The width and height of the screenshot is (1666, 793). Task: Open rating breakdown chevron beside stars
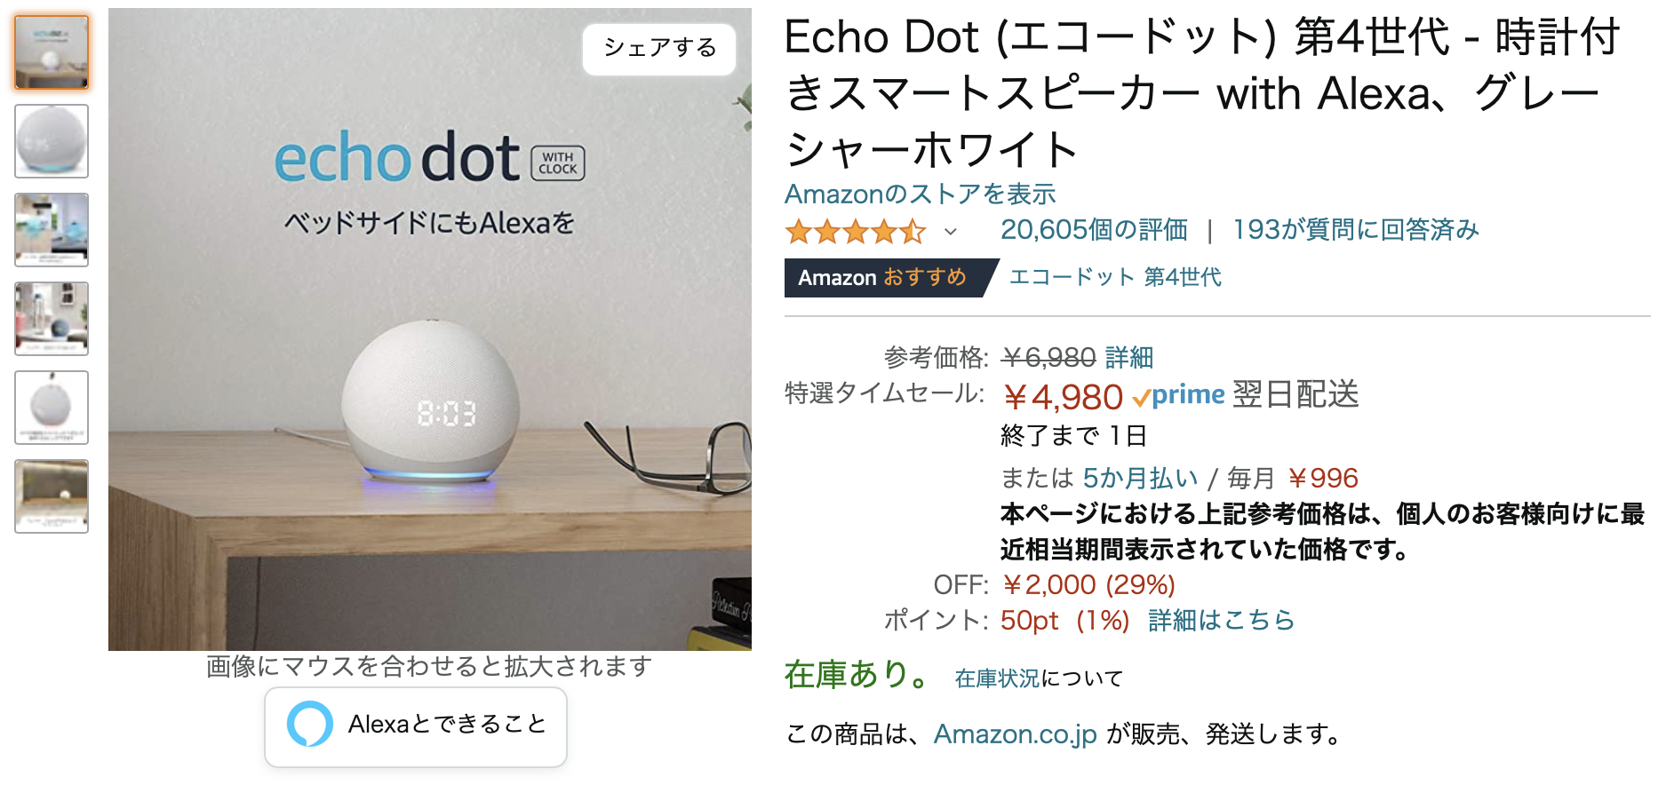[x=951, y=232]
